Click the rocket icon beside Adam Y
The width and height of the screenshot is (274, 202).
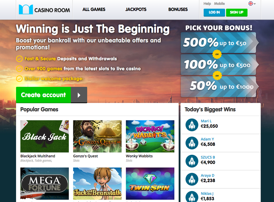point(192,143)
